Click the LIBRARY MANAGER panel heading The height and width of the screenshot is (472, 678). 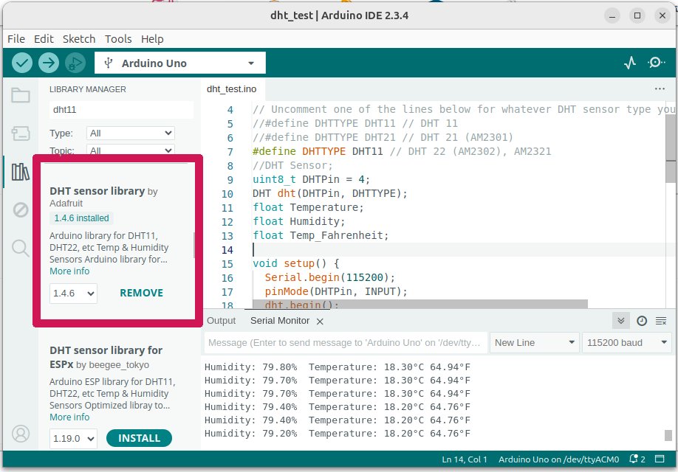pyautogui.click(x=88, y=89)
